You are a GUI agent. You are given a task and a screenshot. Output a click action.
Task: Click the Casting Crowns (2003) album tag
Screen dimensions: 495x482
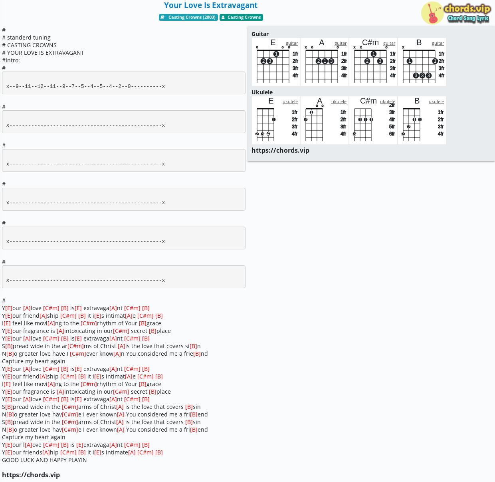[188, 17]
